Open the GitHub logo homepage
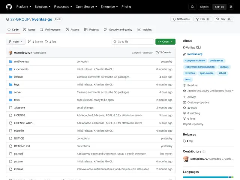Viewport: 240px width, 180px height. [9, 7]
